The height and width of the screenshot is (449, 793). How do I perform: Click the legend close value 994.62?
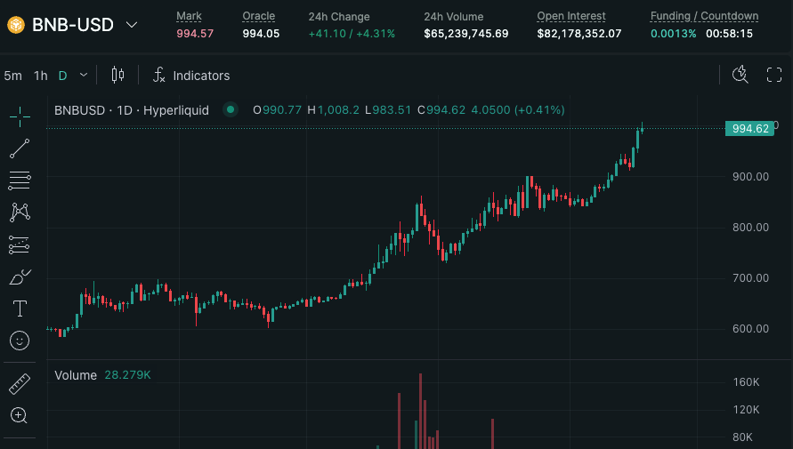tap(446, 110)
